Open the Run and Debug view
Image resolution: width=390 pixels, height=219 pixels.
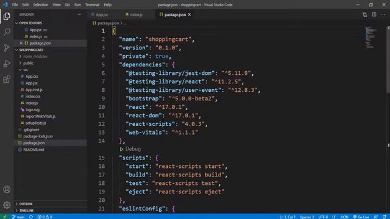coord(7,63)
